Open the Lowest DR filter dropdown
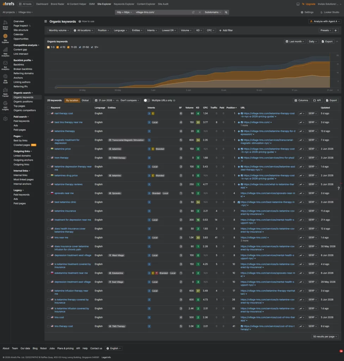This screenshot has height=361, width=344. click(169, 30)
